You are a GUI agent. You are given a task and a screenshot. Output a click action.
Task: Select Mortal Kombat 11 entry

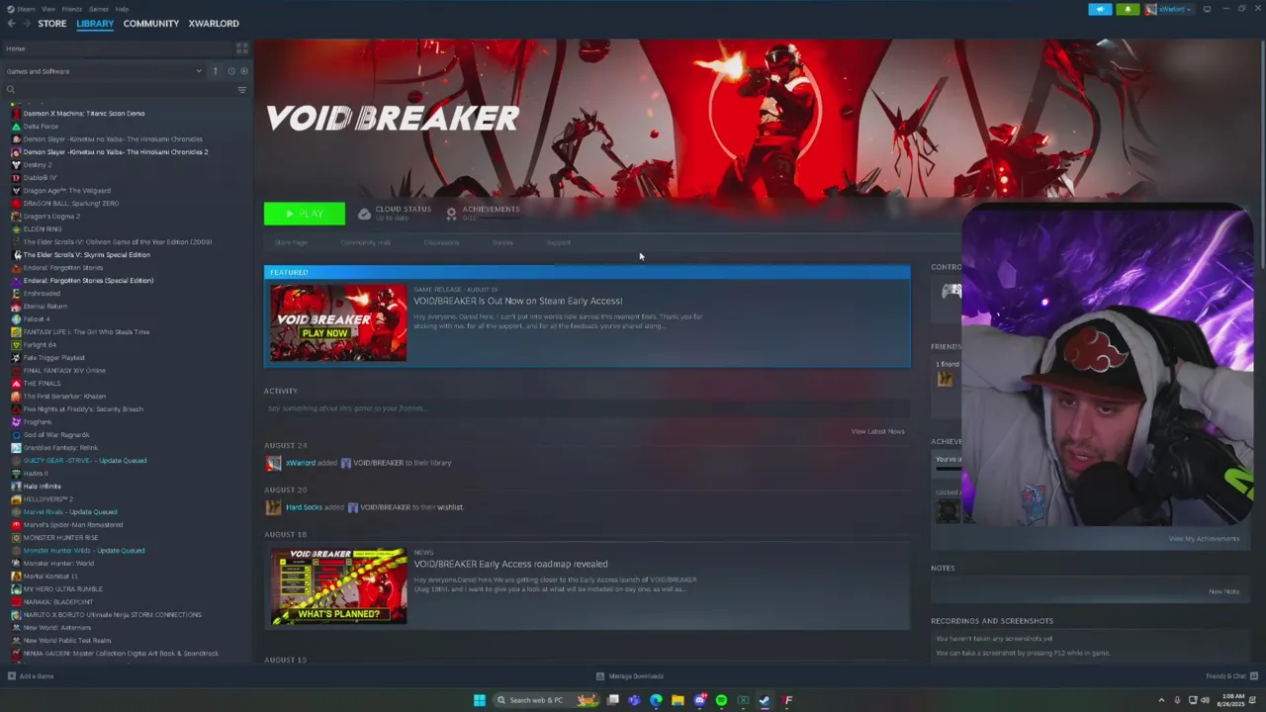50,577
